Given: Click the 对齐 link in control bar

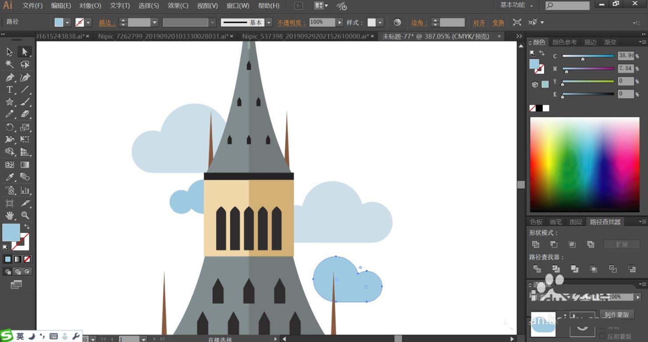Looking at the screenshot, I should (479, 23).
